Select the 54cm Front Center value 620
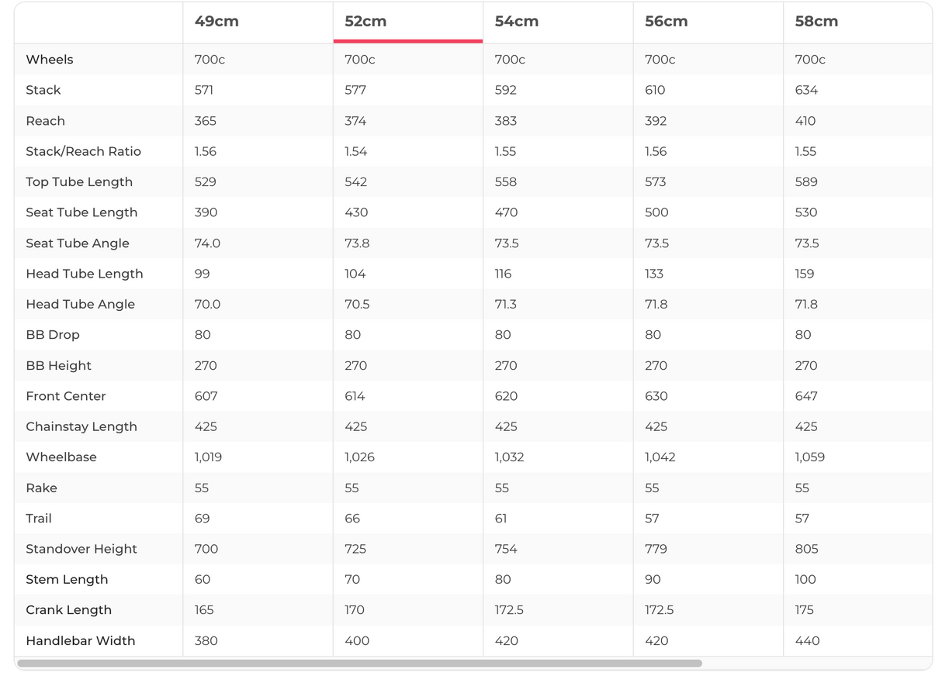 [x=506, y=395]
